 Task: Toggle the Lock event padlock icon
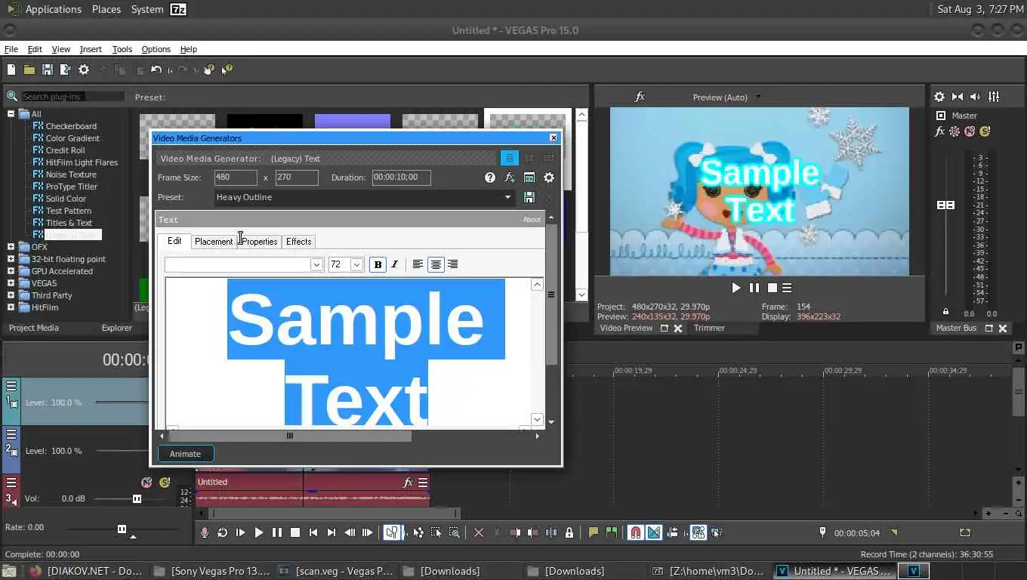[x=569, y=532]
